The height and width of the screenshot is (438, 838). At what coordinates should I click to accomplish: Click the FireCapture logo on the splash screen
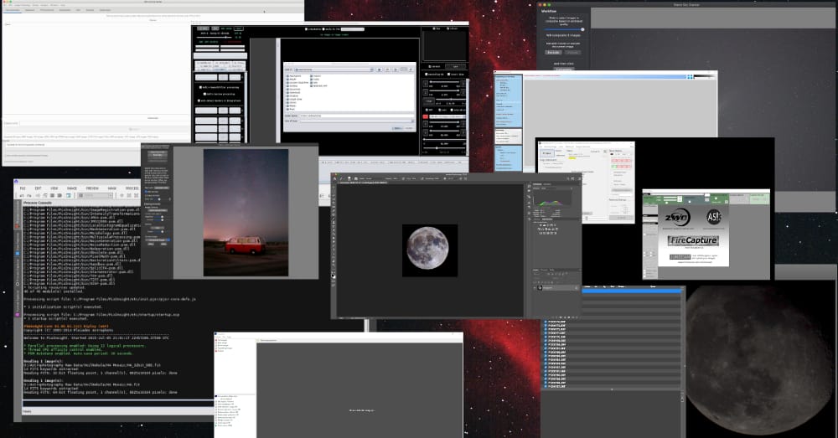(x=694, y=240)
